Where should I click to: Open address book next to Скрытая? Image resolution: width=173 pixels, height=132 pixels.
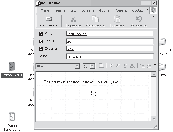click(x=41, y=49)
